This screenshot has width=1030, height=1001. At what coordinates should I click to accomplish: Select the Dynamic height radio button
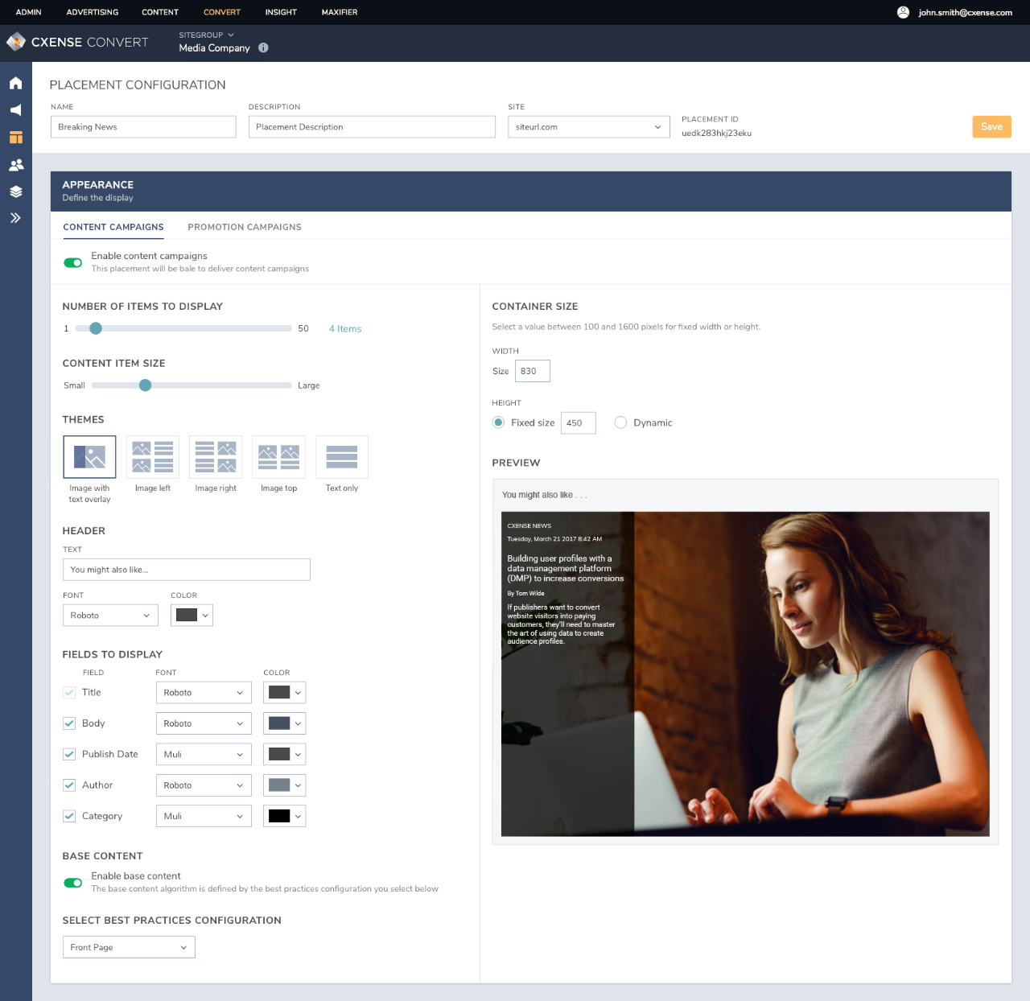click(x=620, y=422)
